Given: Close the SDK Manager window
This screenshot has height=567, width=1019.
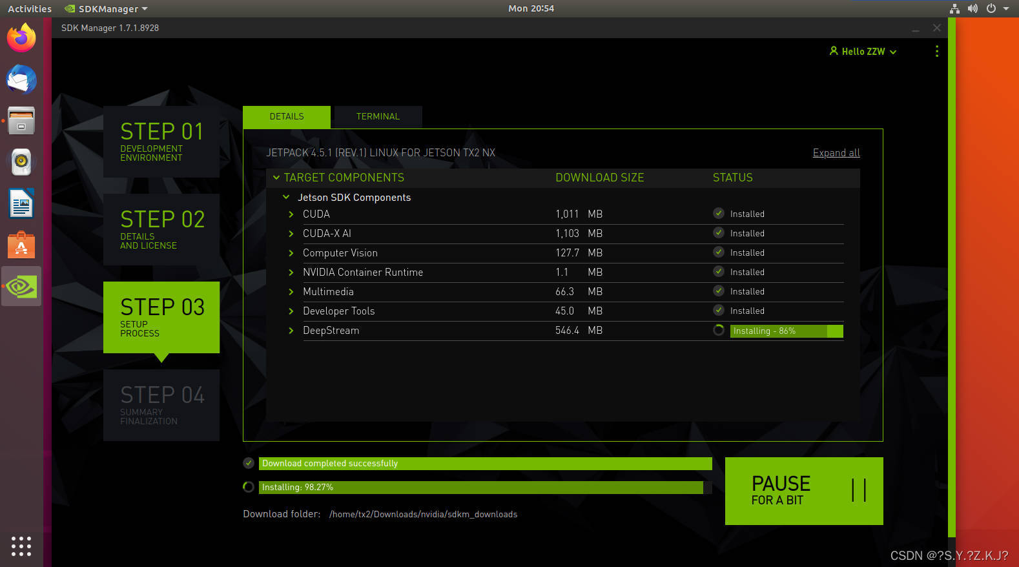Looking at the screenshot, I should click(936, 28).
